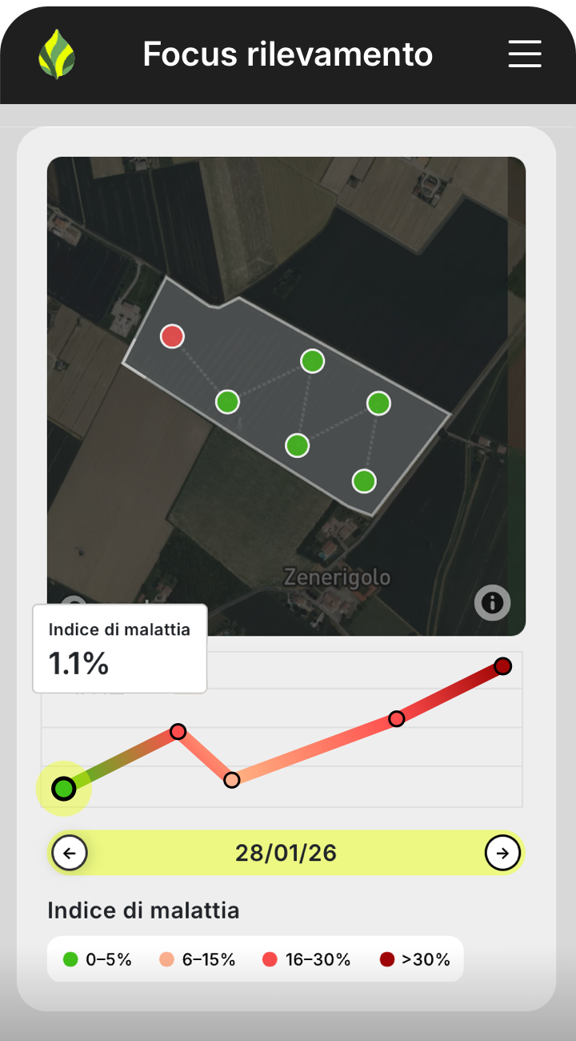This screenshot has height=1041, width=576.
Task: Go to the previous survey date
Action: coord(70,853)
